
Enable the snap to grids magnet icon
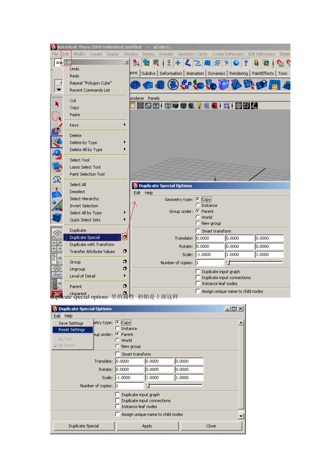point(280,63)
